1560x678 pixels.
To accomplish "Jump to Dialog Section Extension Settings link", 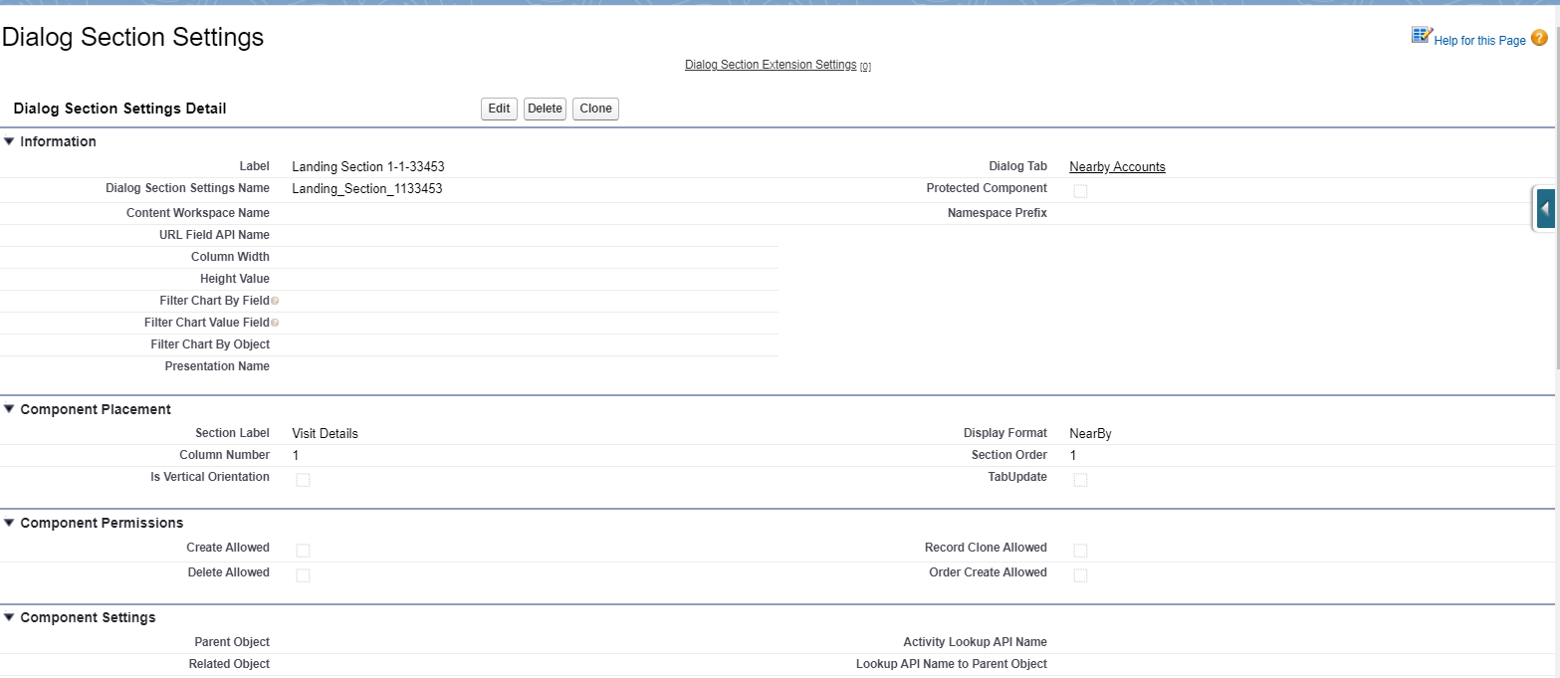I will 771,65.
